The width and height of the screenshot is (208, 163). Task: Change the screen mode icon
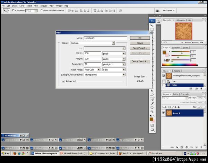(152, 130)
